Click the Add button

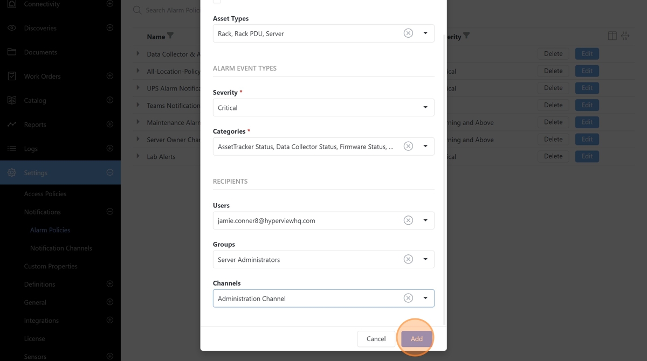416,339
